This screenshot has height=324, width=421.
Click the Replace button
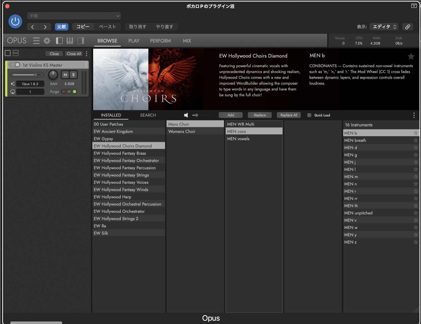(260, 115)
